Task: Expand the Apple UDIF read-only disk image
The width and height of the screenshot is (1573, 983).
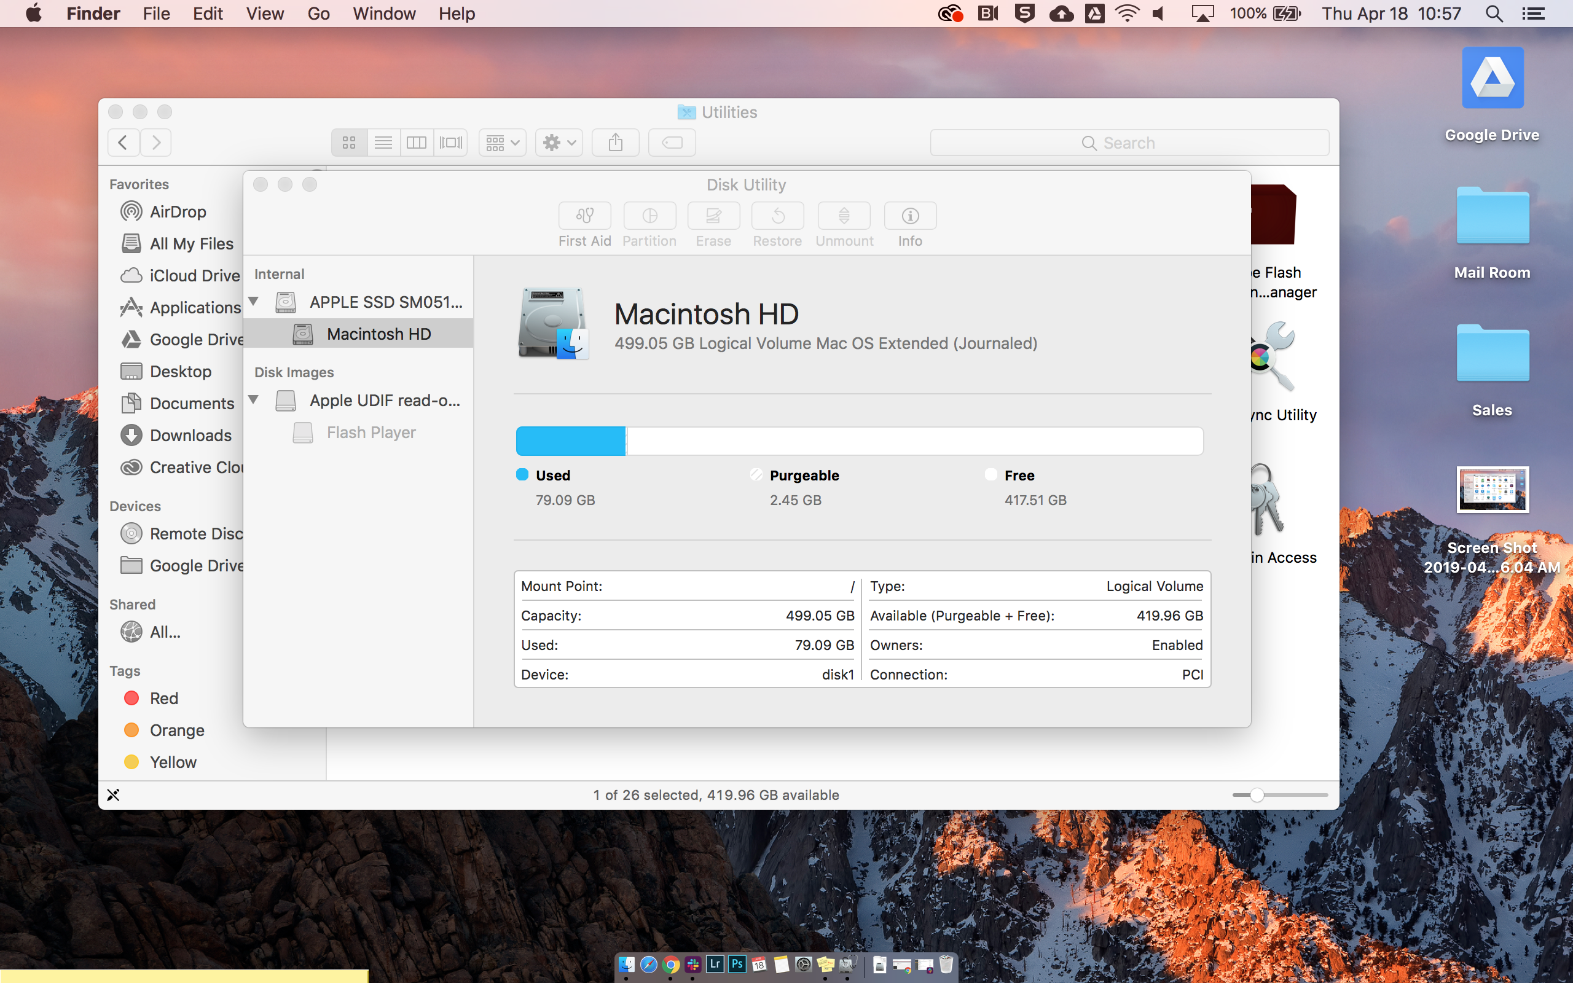Action: pos(254,400)
